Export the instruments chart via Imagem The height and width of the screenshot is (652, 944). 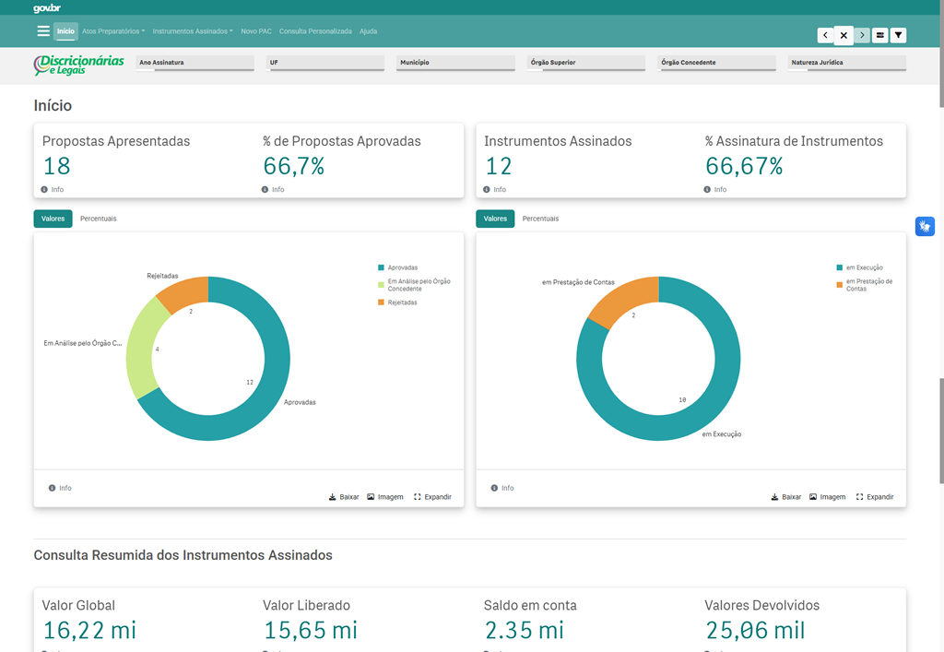[827, 497]
